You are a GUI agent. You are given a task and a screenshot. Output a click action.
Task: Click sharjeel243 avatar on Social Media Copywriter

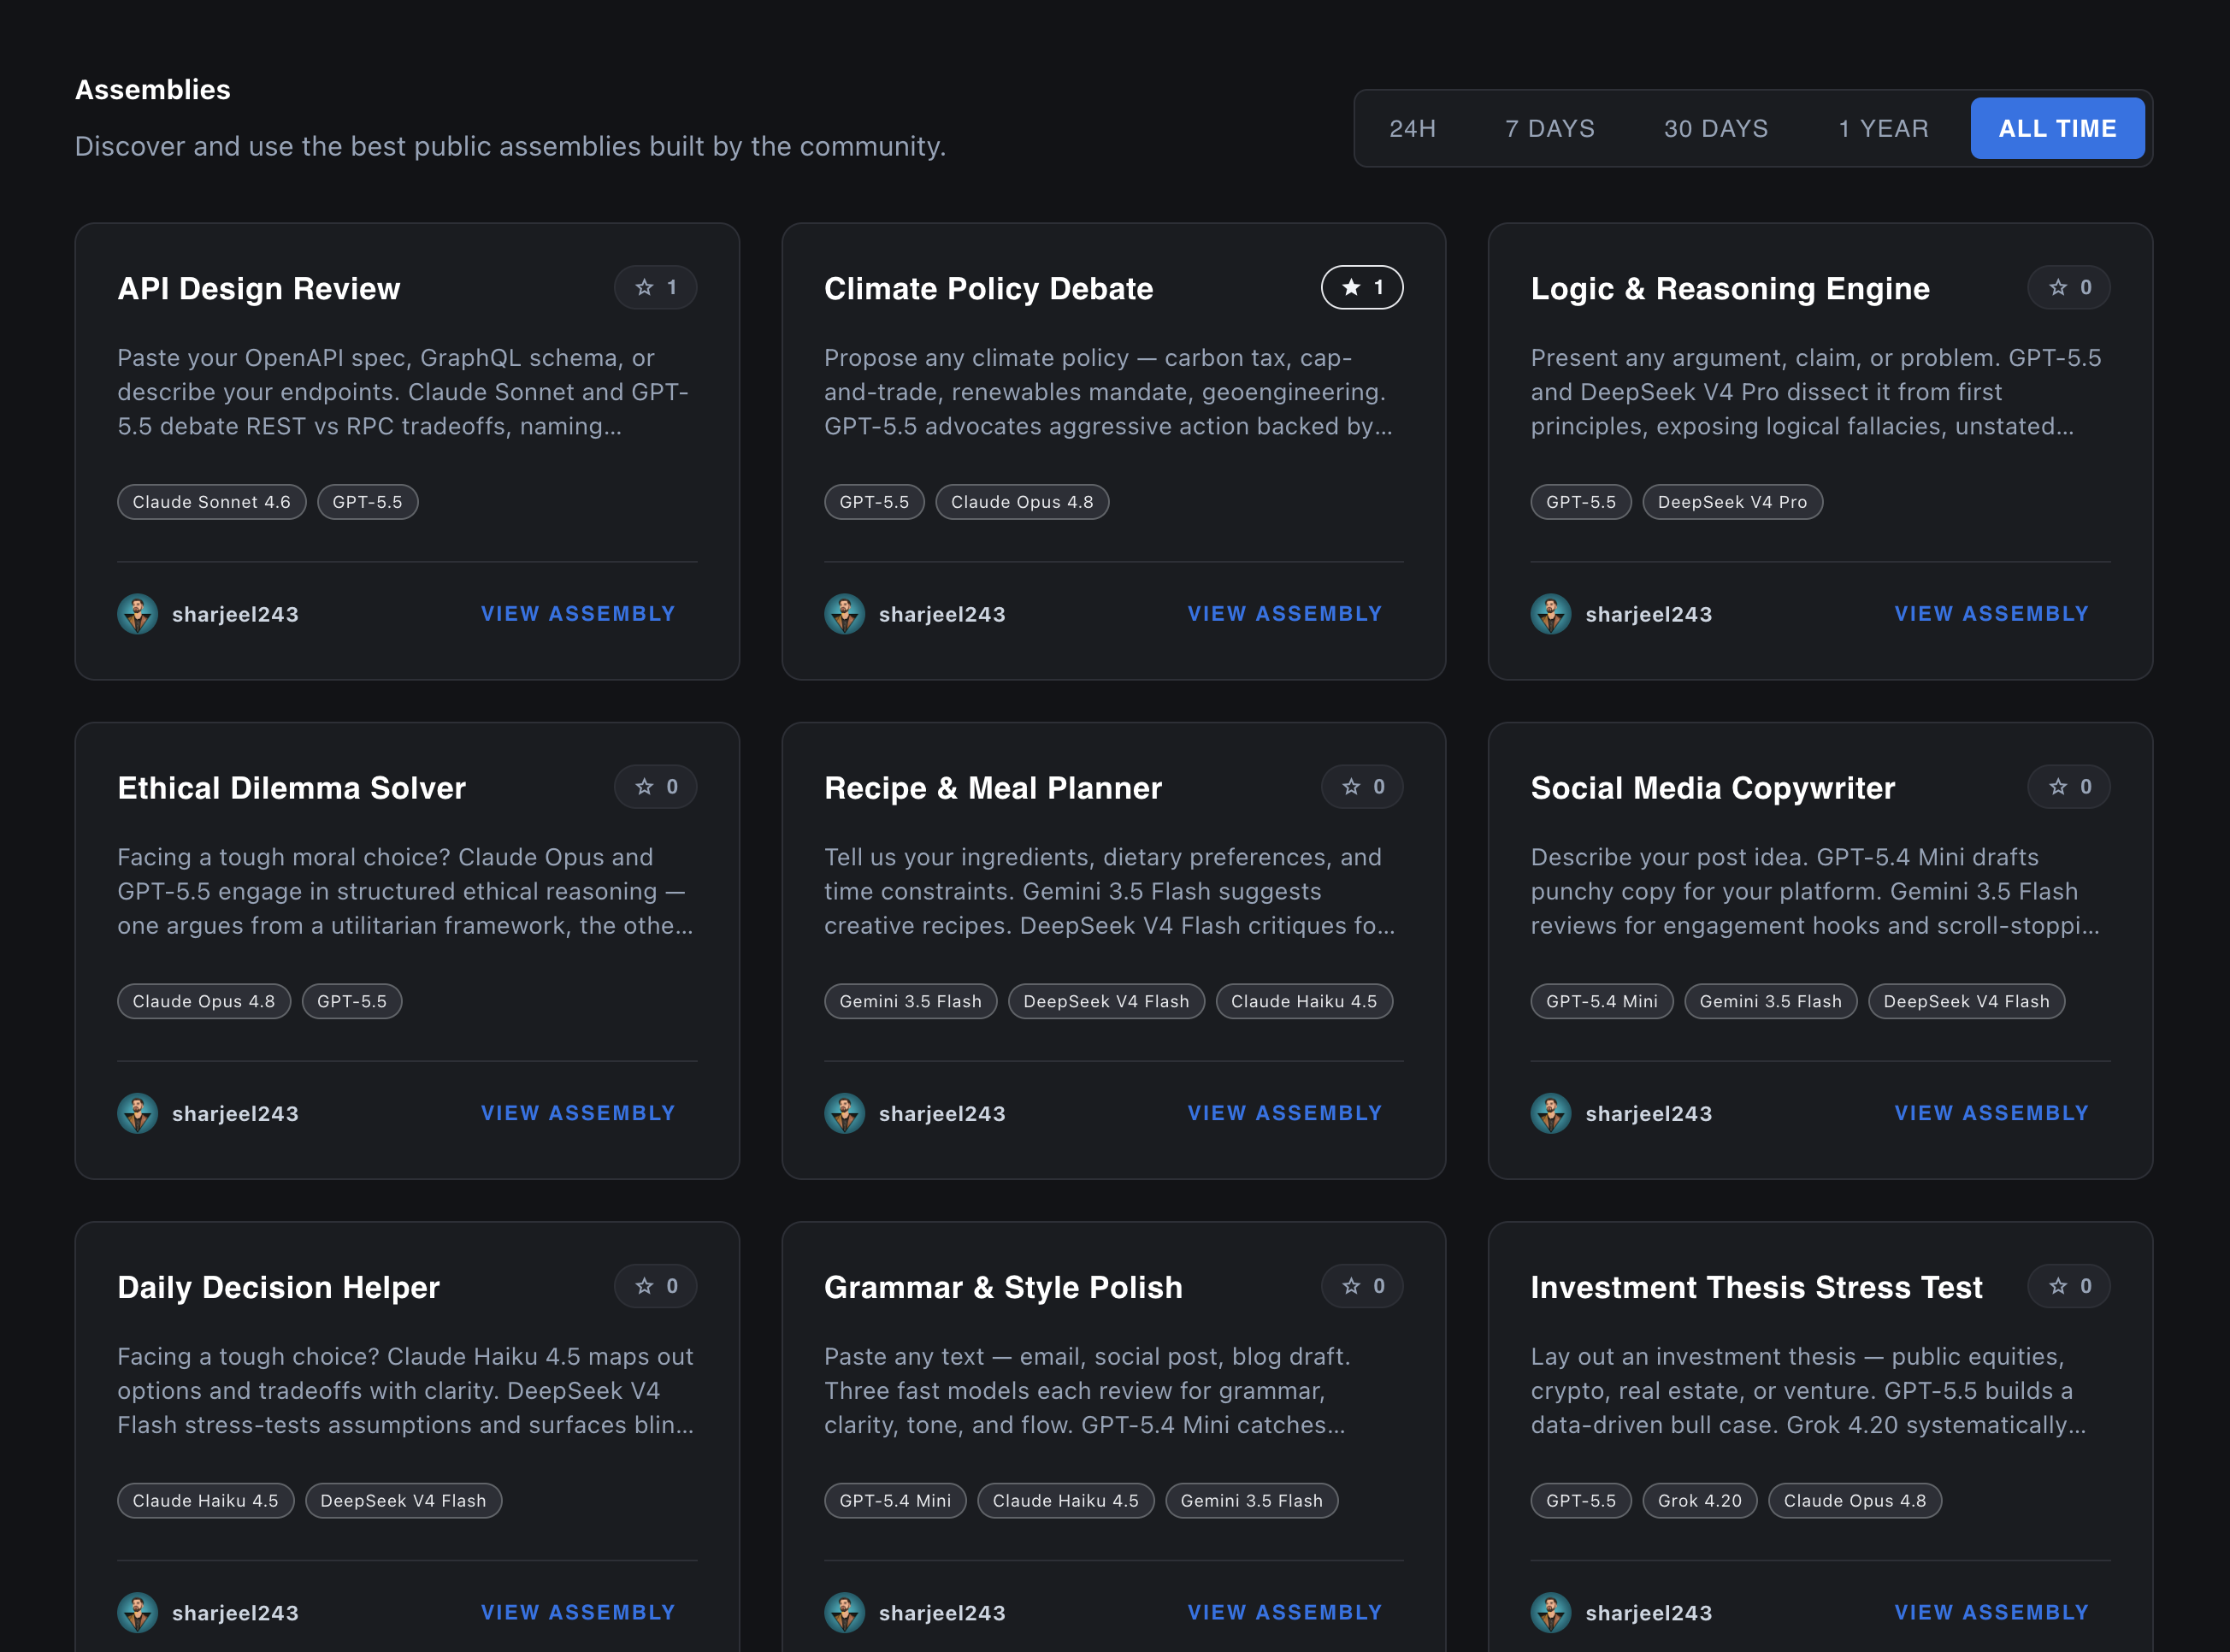1551,1113
